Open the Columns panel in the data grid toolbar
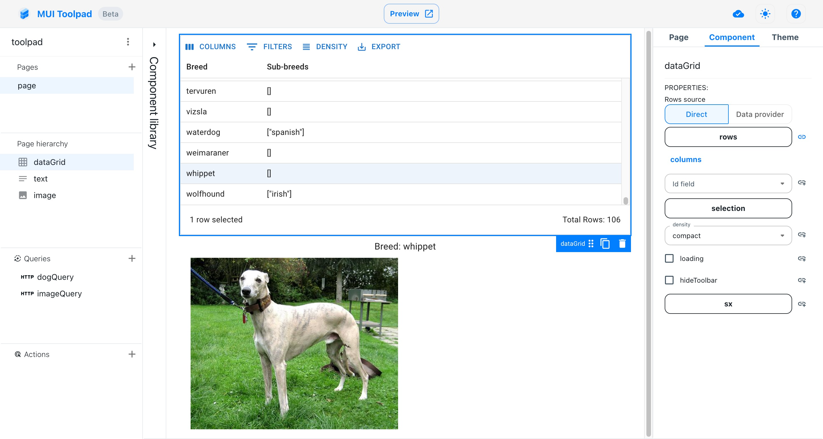Screen dimensions: 823x439 [211, 47]
